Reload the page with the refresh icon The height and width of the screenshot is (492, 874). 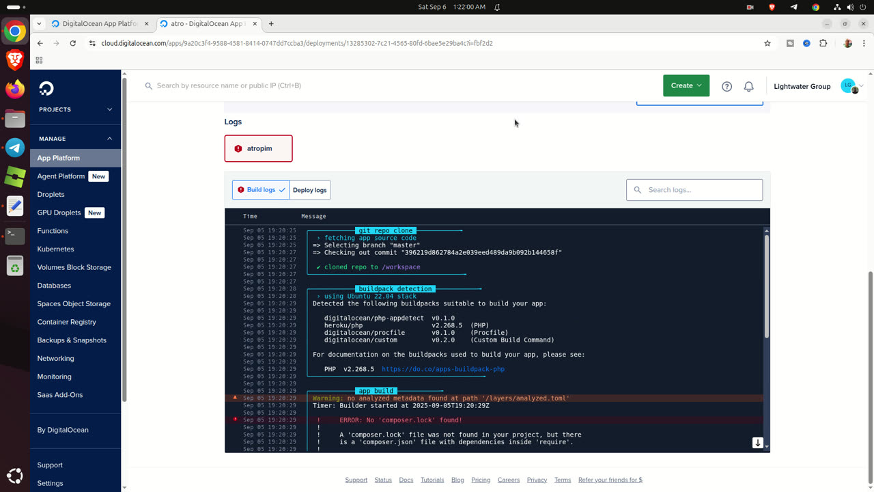tap(73, 43)
